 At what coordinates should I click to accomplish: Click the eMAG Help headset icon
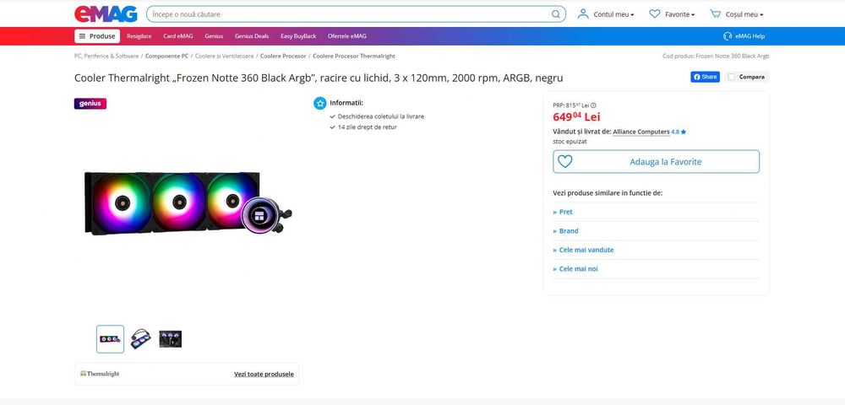728,36
